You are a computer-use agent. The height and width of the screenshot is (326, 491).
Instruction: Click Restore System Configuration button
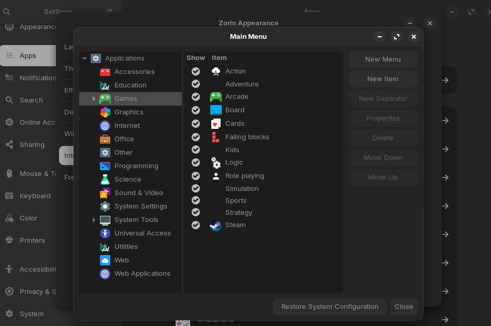329,307
